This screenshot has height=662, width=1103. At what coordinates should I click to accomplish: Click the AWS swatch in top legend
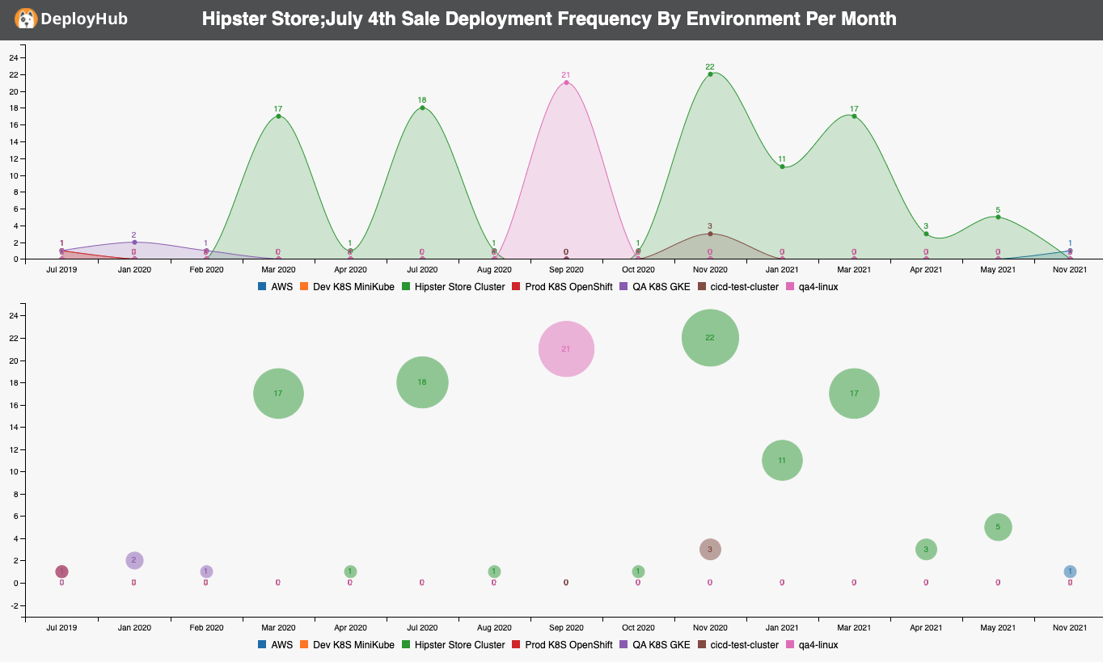pos(262,287)
